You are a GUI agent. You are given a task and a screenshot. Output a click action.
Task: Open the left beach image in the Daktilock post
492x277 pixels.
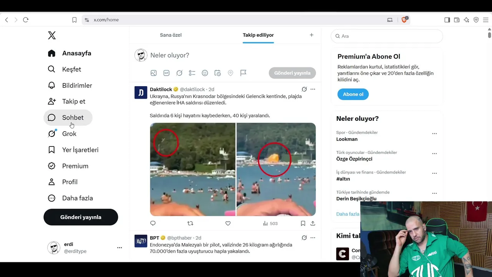193,169
